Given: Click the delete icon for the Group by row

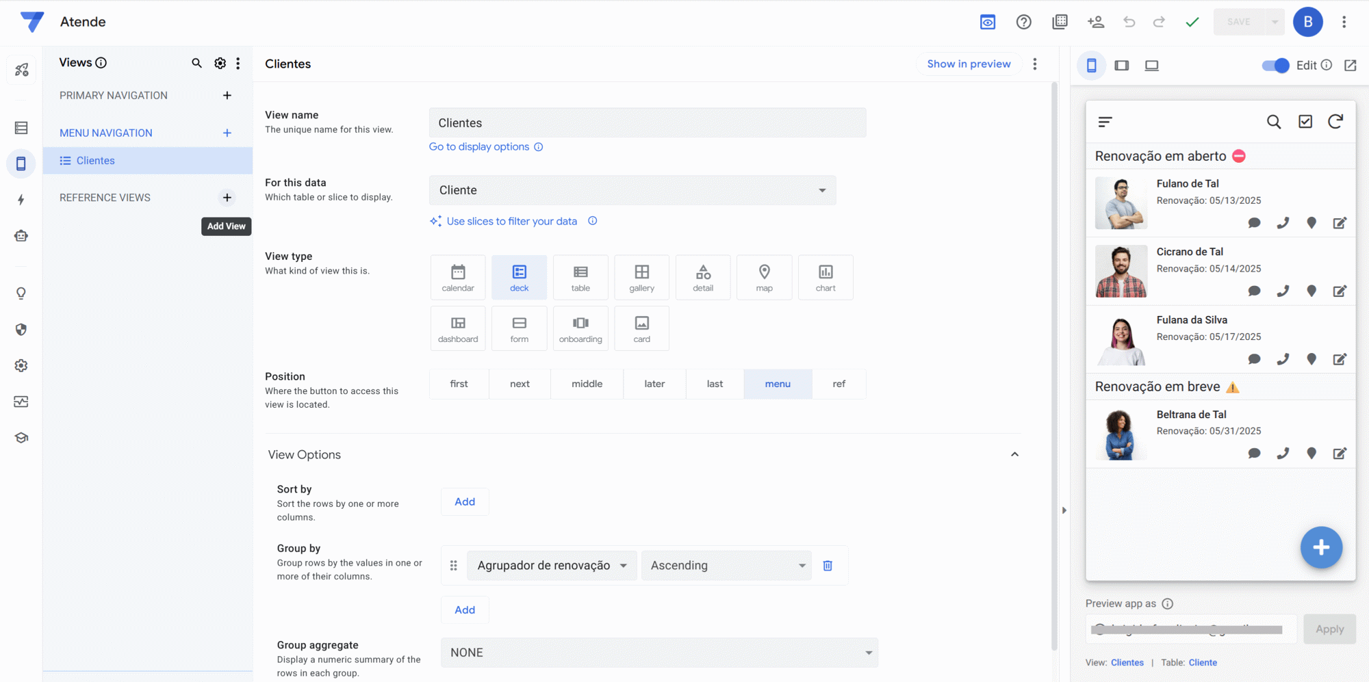Looking at the screenshot, I should (827, 566).
